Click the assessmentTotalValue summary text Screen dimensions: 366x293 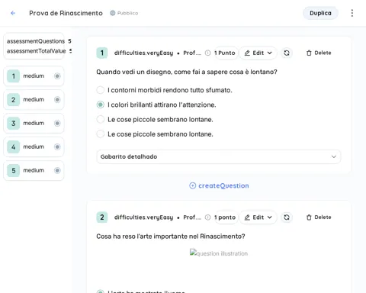click(36, 51)
